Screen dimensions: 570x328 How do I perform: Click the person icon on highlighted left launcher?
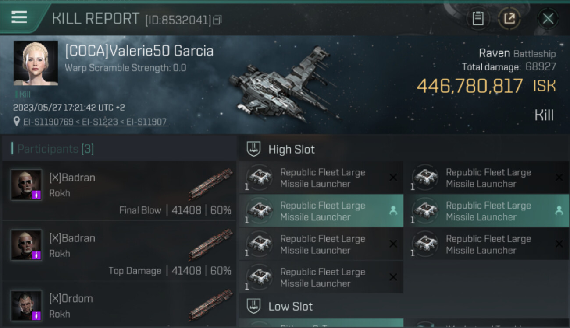393,211
